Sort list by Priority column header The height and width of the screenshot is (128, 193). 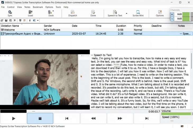pyautogui.click(x=141, y=26)
